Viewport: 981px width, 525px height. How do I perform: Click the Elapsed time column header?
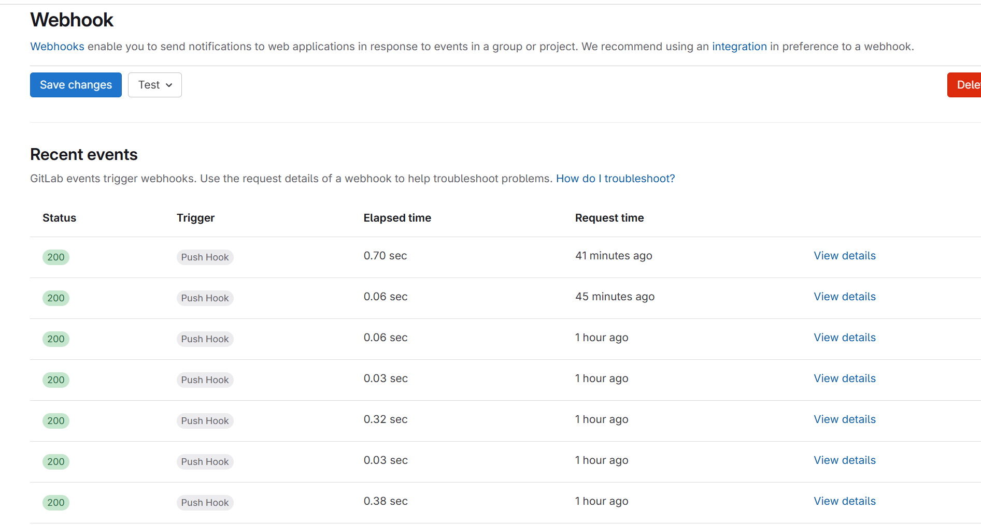click(x=397, y=218)
